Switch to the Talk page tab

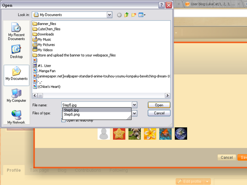click(39, 170)
